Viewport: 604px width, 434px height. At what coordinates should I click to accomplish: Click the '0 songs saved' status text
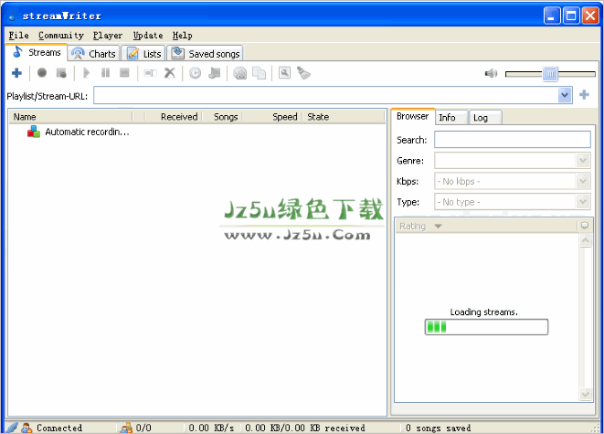tap(438, 428)
